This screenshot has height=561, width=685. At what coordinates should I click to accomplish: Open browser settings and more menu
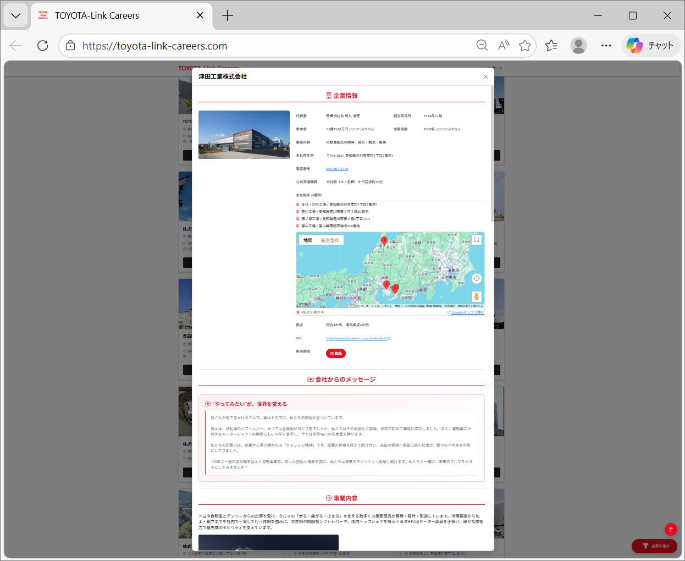606,46
